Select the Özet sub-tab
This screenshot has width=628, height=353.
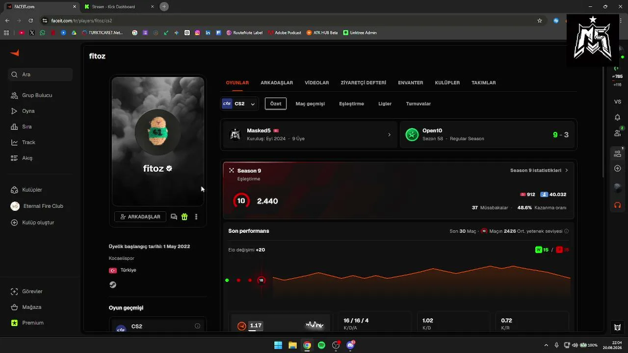click(x=276, y=104)
